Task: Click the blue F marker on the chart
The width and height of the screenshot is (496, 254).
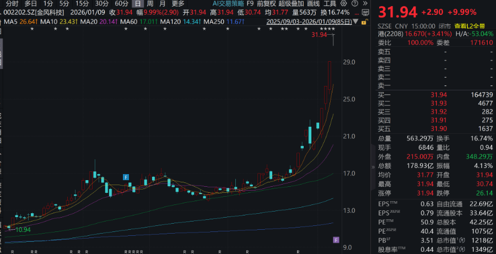Action: pyautogui.click(x=126, y=177)
